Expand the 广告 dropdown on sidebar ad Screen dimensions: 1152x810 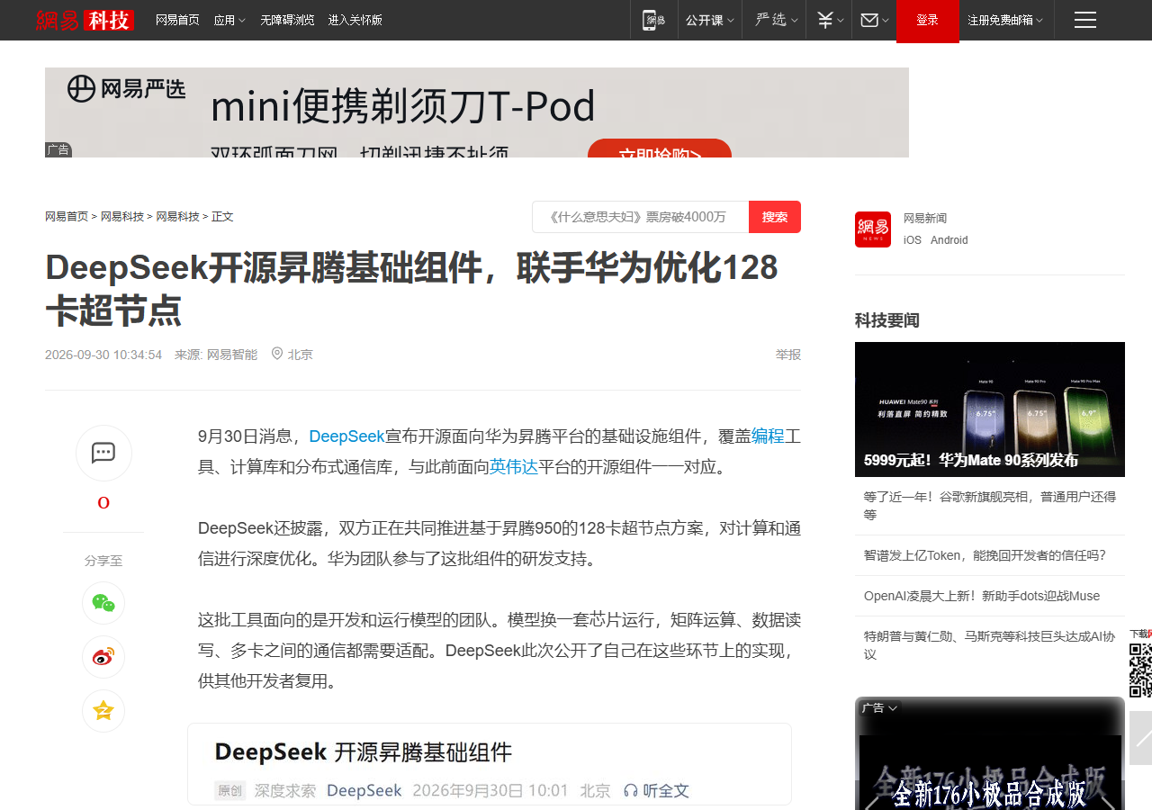879,708
